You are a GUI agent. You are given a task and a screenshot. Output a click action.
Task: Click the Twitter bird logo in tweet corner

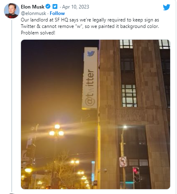click(x=166, y=7)
